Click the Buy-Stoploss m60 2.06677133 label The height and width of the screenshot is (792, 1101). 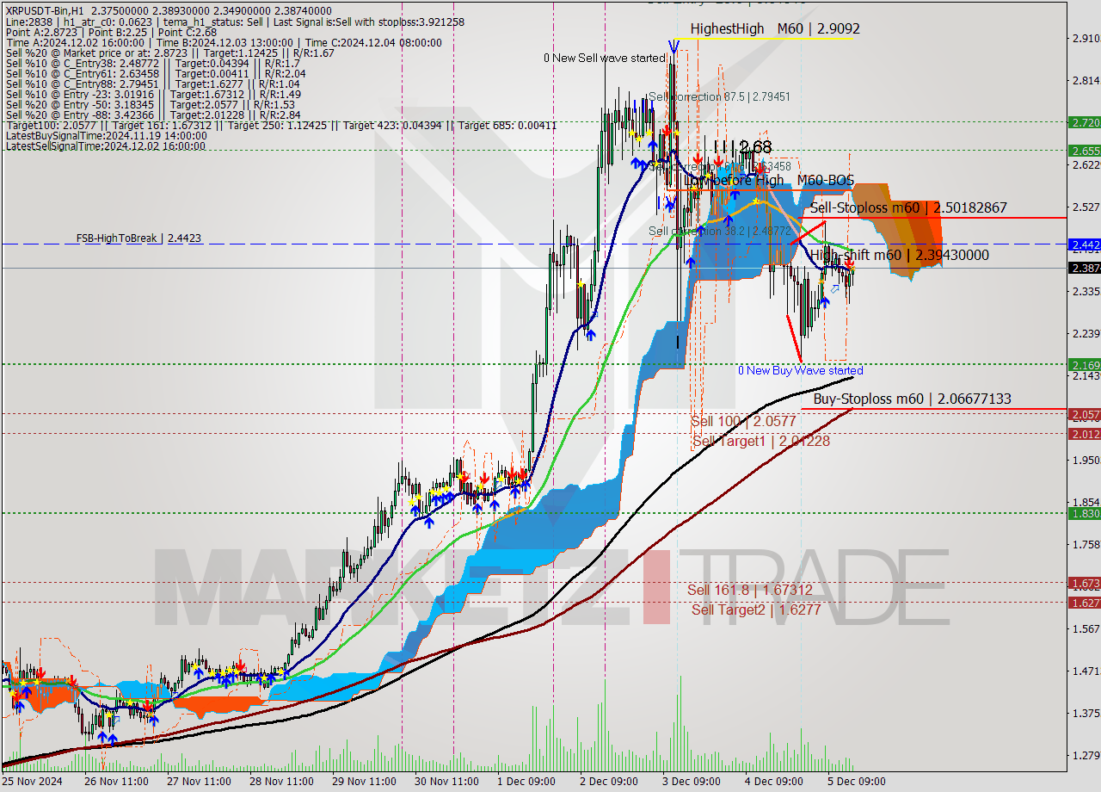912,399
